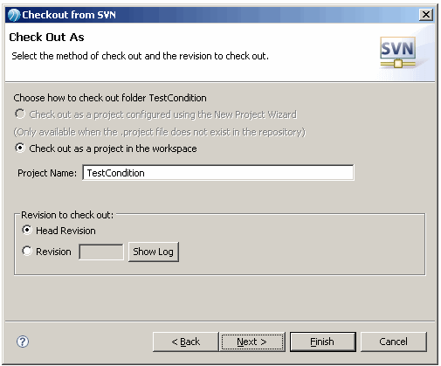Click the 'Project Name:' label
The image size is (441, 366).
[47, 173]
